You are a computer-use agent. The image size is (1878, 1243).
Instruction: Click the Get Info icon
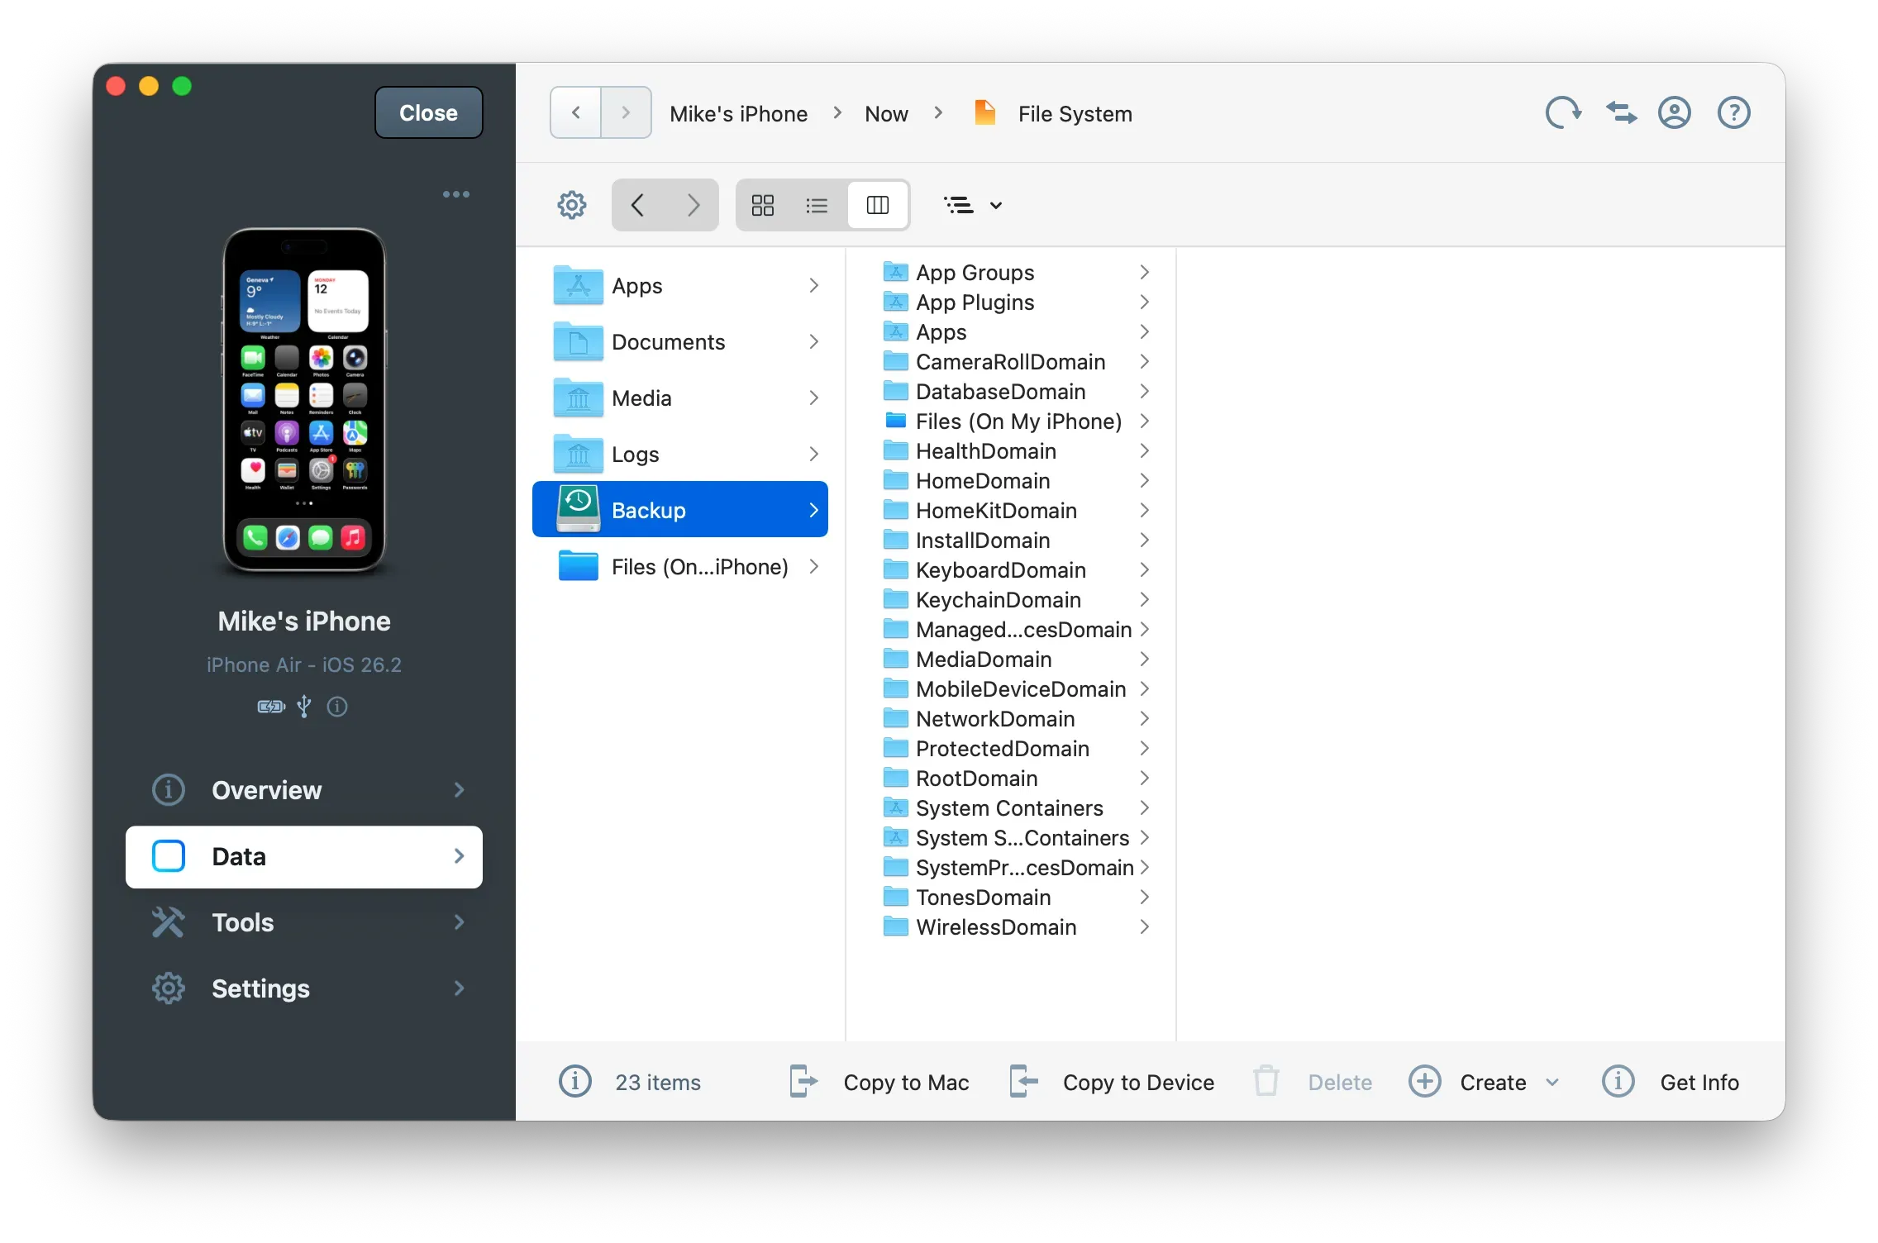1618,1081
